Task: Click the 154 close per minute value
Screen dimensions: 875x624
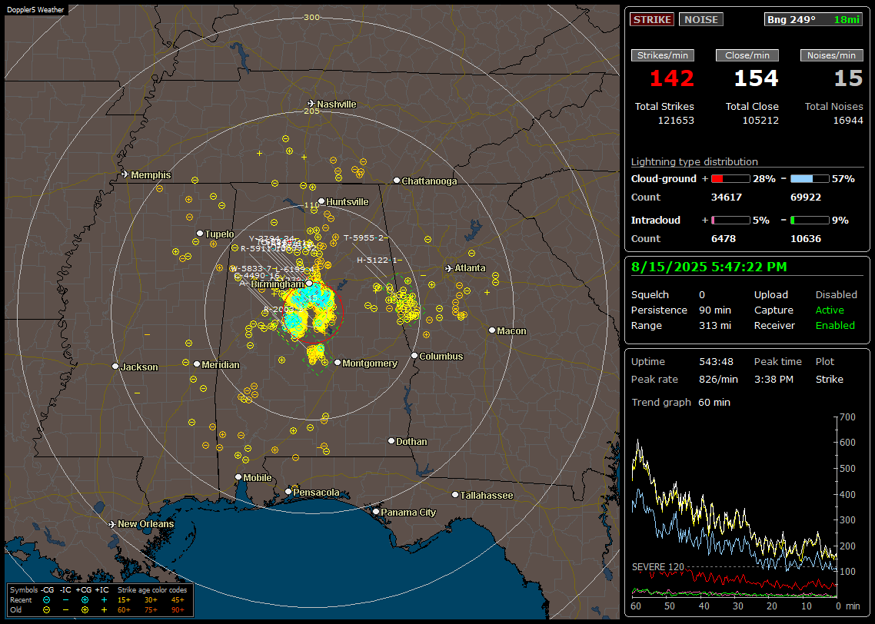Action: point(756,78)
